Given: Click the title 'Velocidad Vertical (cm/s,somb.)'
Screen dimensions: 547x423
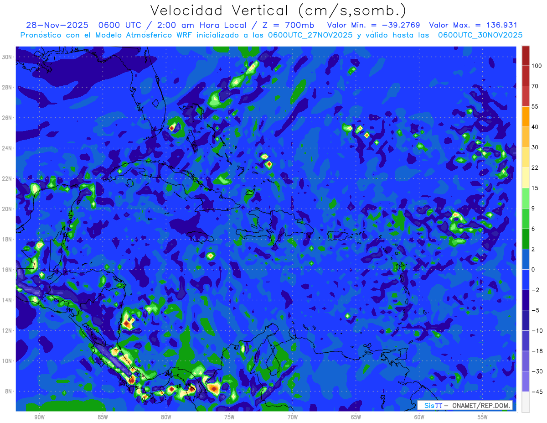Looking at the screenshot, I should tap(279, 10).
